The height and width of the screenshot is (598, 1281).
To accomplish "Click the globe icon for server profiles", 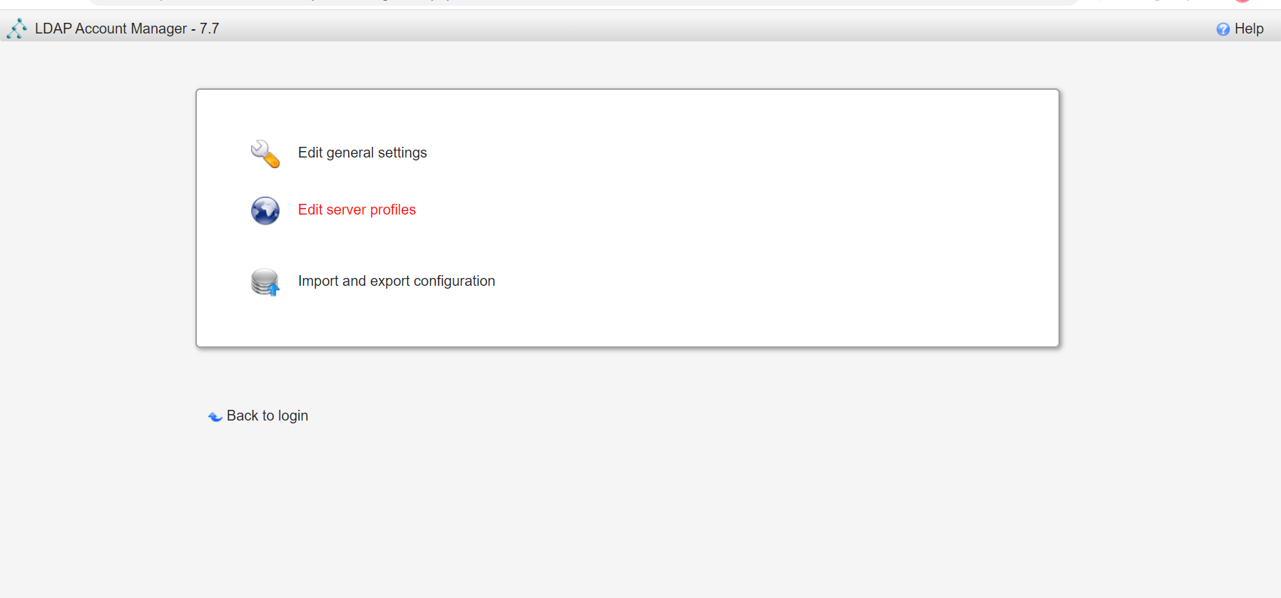I will pos(265,210).
